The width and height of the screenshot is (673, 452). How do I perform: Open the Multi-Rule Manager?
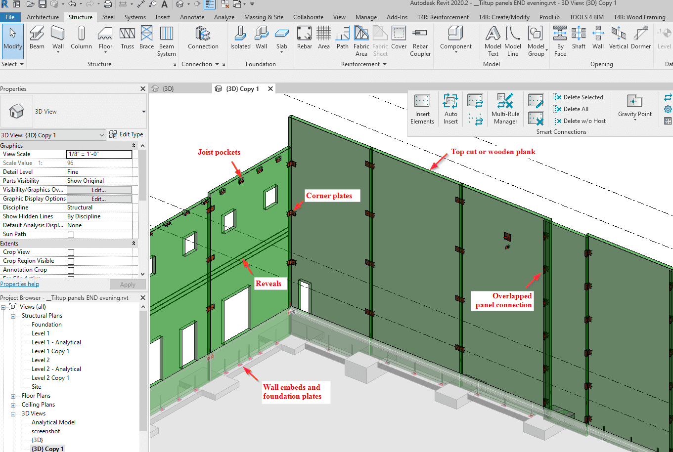pos(505,109)
